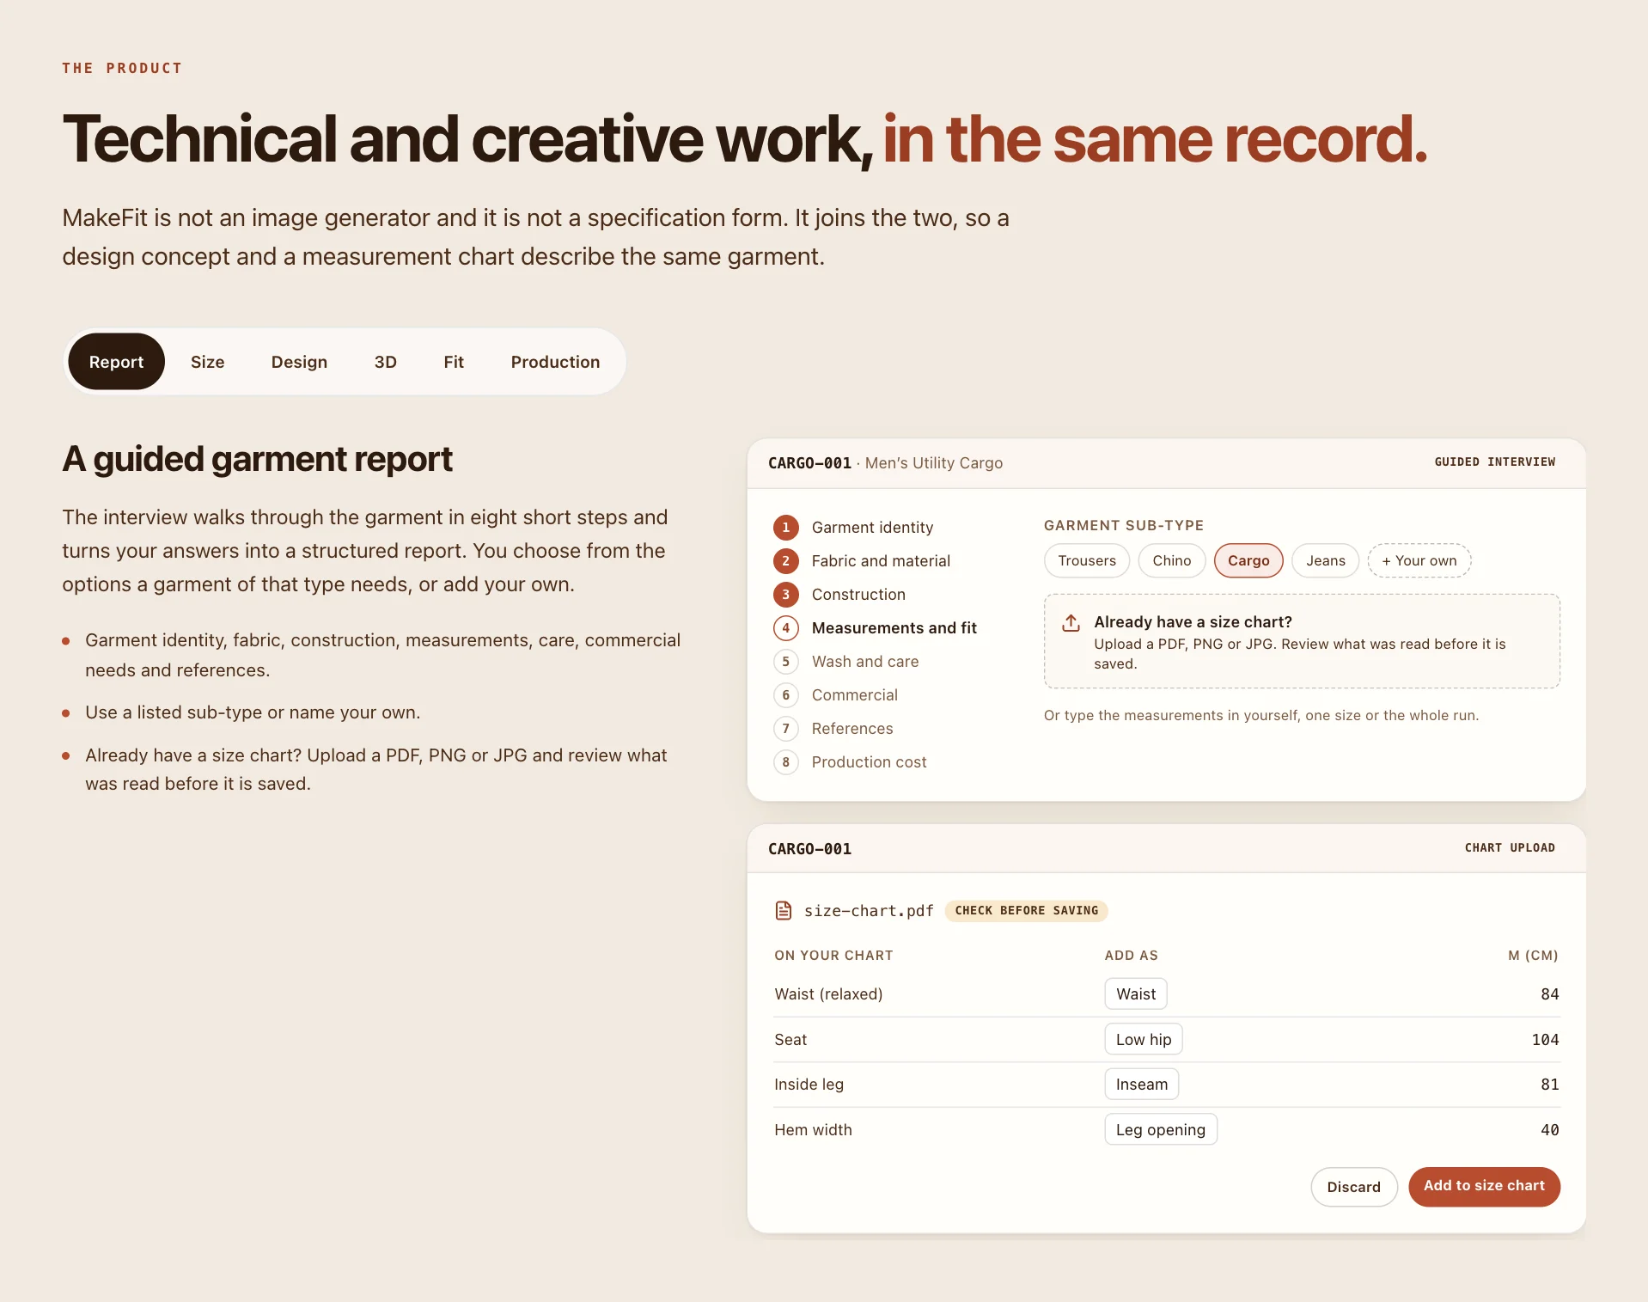Click the Seat value 104
Viewport: 1648px width, 1302px height.
pyautogui.click(x=1545, y=1039)
